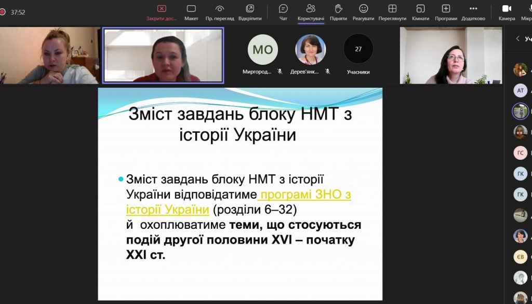Click the slide title Зміст завдань блоку НМТ
Image resolution: width=532 pixels, height=304 pixels.
coord(240,124)
